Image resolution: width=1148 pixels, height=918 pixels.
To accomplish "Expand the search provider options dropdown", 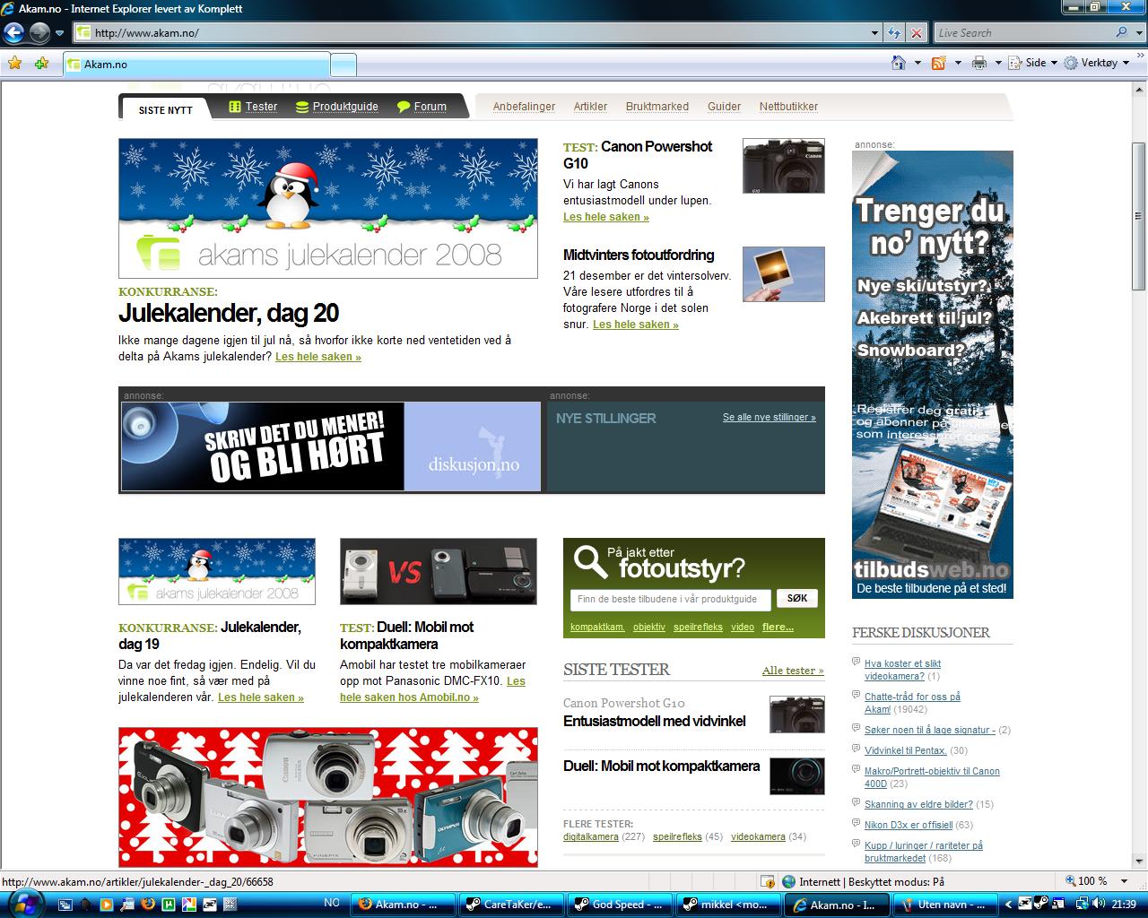I will 1139,33.
